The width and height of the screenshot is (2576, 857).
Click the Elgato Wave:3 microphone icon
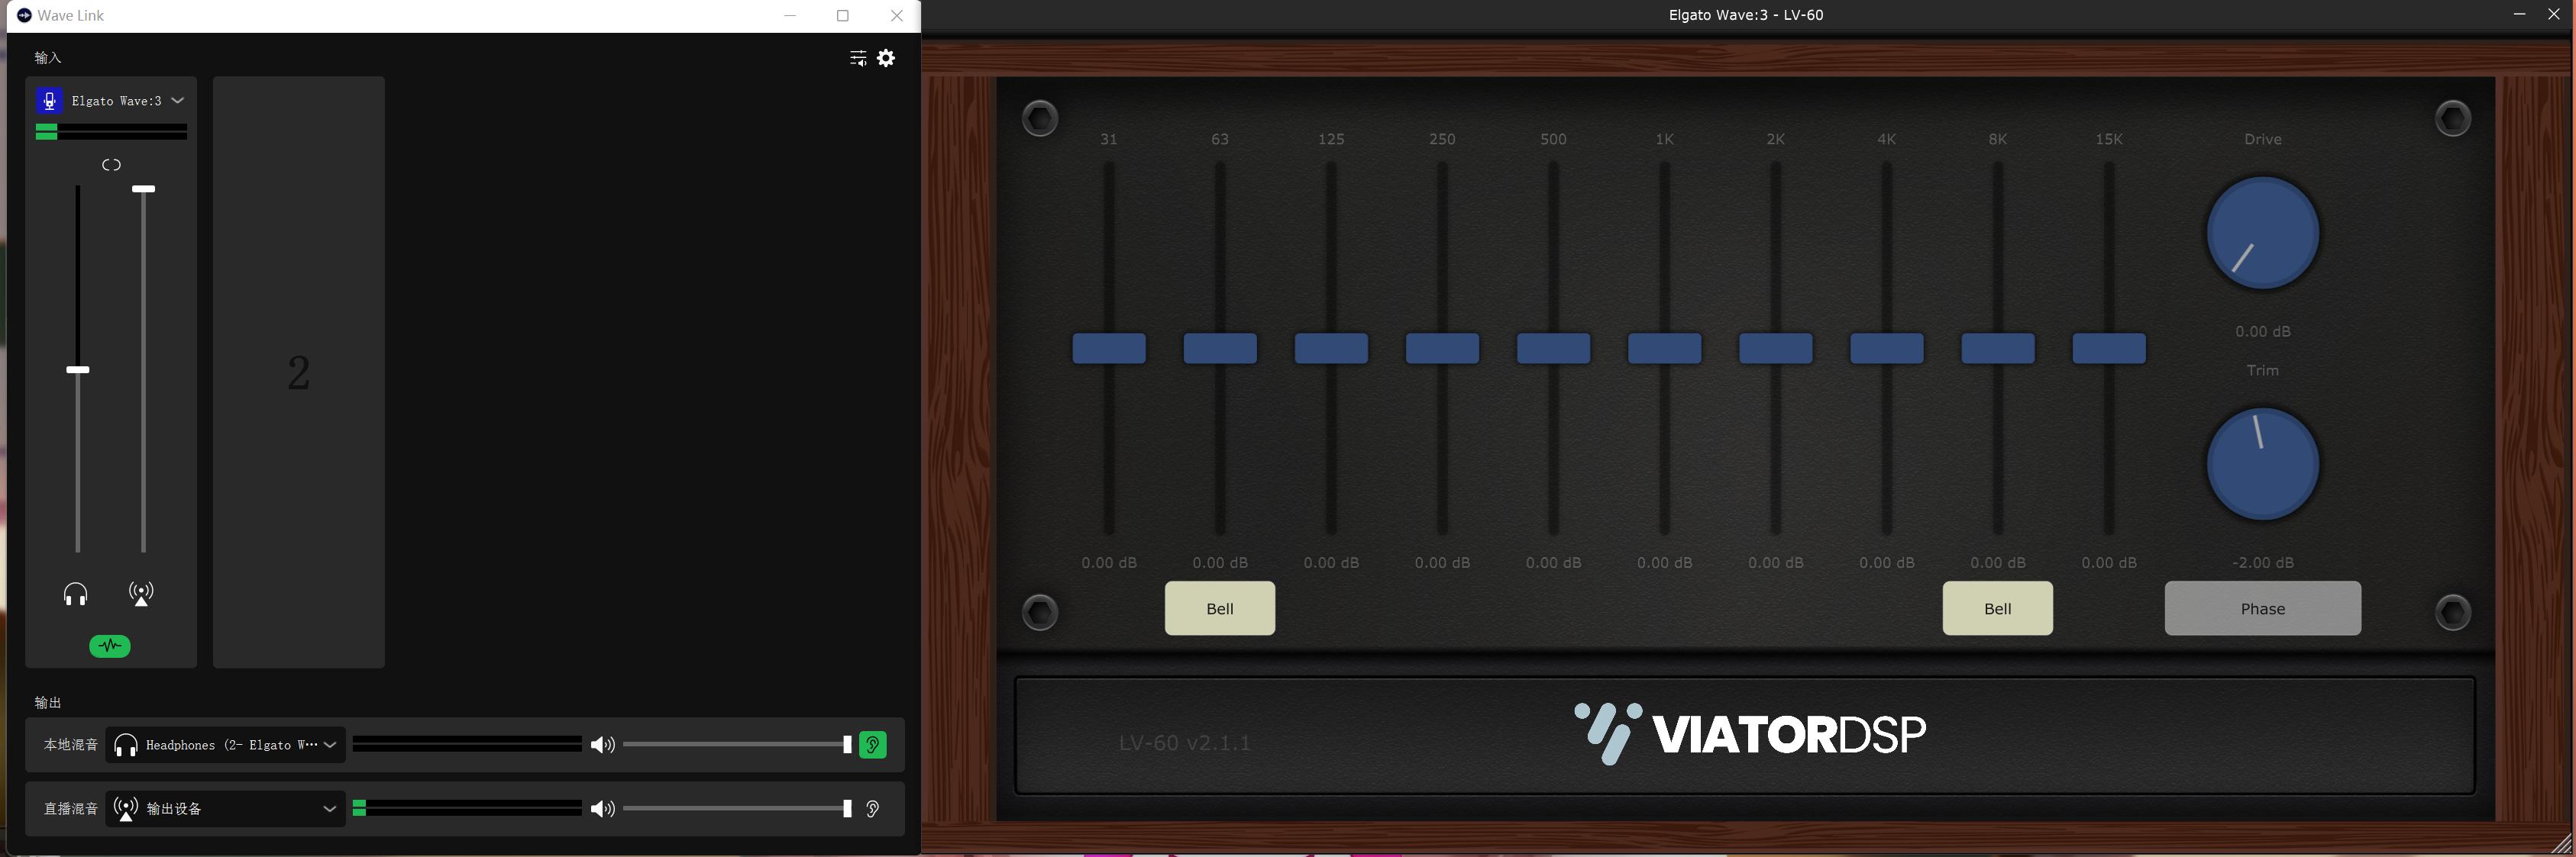[49, 101]
